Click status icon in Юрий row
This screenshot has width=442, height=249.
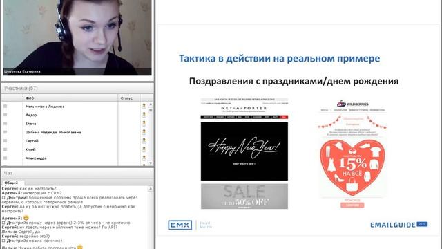[144, 149]
